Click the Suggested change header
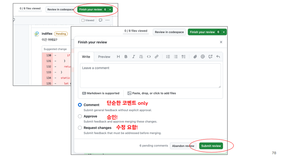Viewport: 282px width, 158px height. click(55, 49)
